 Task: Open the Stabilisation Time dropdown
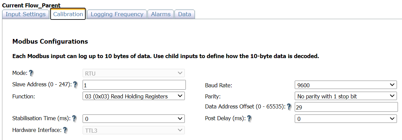tap(134, 119)
